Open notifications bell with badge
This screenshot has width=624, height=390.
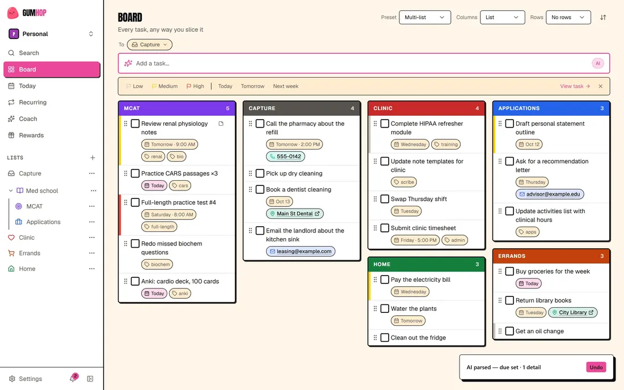pyautogui.click(x=73, y=378)
